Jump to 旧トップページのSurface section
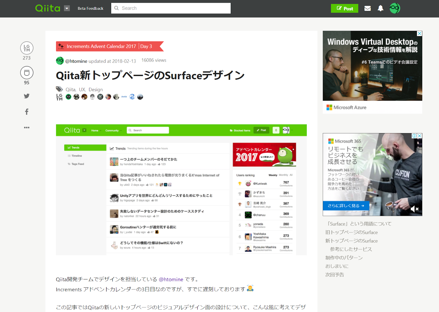Image resolution: width=439 pixels, height=312 pixels. click(351, 232)
